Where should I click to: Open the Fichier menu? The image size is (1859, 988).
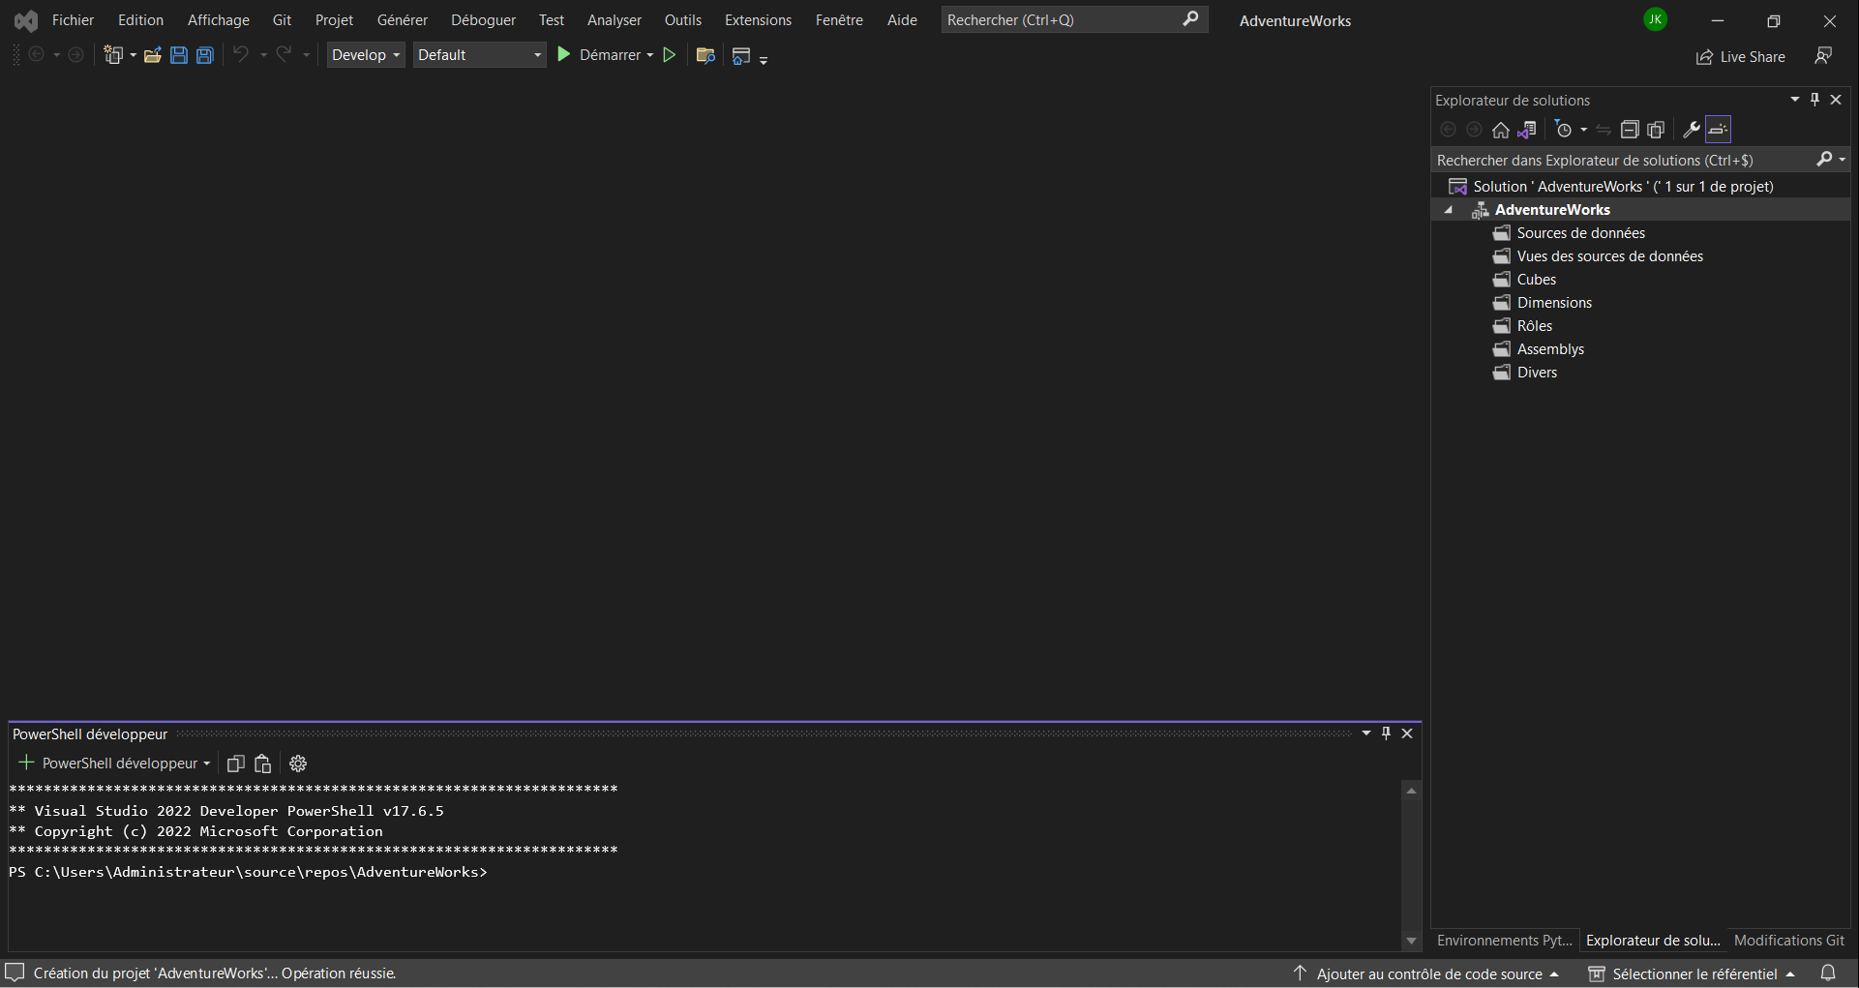(73, 20)
